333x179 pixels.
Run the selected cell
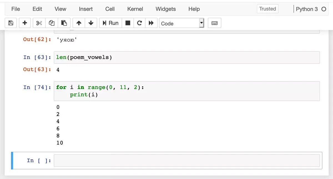(110, 23)
